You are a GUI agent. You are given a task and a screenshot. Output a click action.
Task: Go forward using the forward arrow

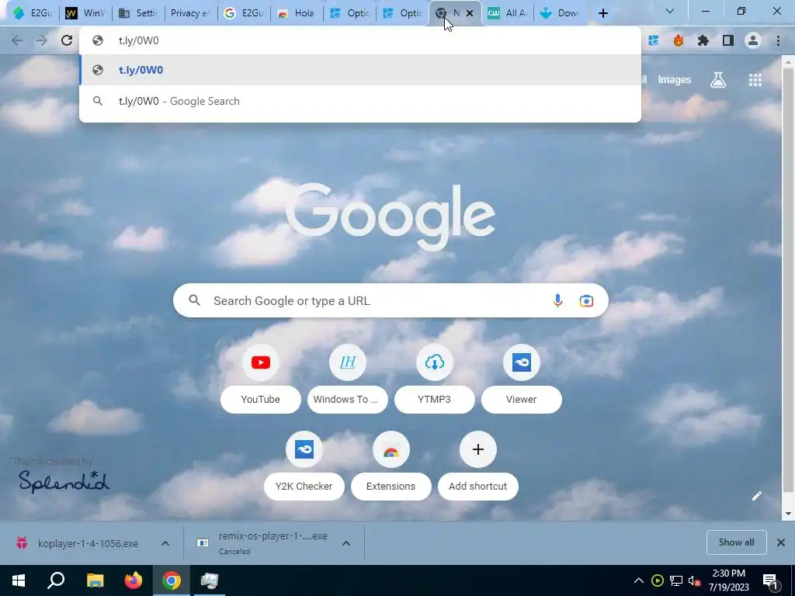(x=42, y=40)
